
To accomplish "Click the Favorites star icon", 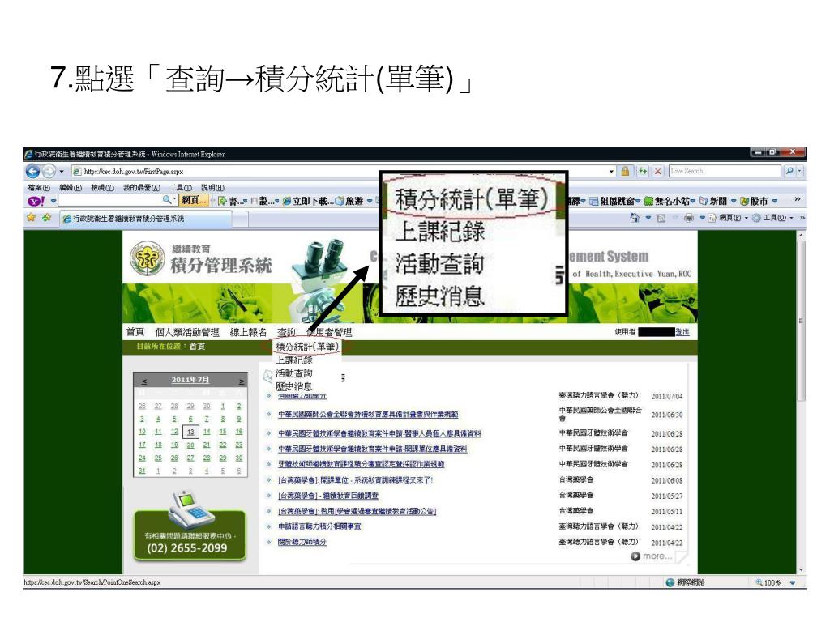I will (x=32, y=217).
